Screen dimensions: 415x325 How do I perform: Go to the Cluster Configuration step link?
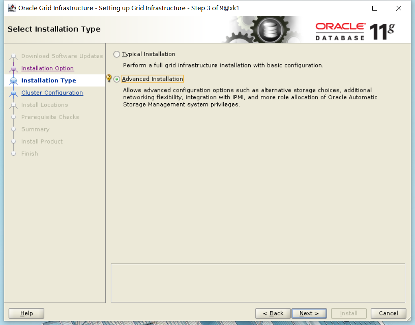(x=52, y=93)
